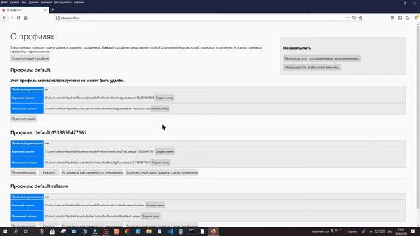Close the 'О профилях' tab
The height and width of the screenshot is (236, 420).
coord(45,10)
